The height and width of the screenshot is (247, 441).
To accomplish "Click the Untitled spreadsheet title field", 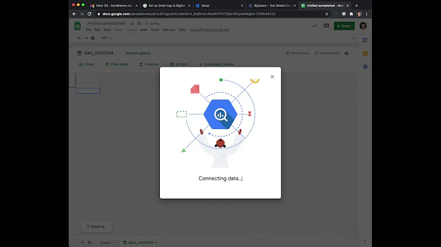I will 106,23.
